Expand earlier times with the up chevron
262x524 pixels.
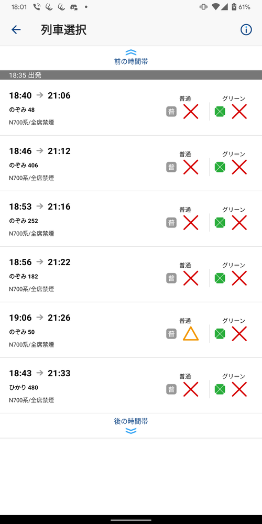pos(131,52)
